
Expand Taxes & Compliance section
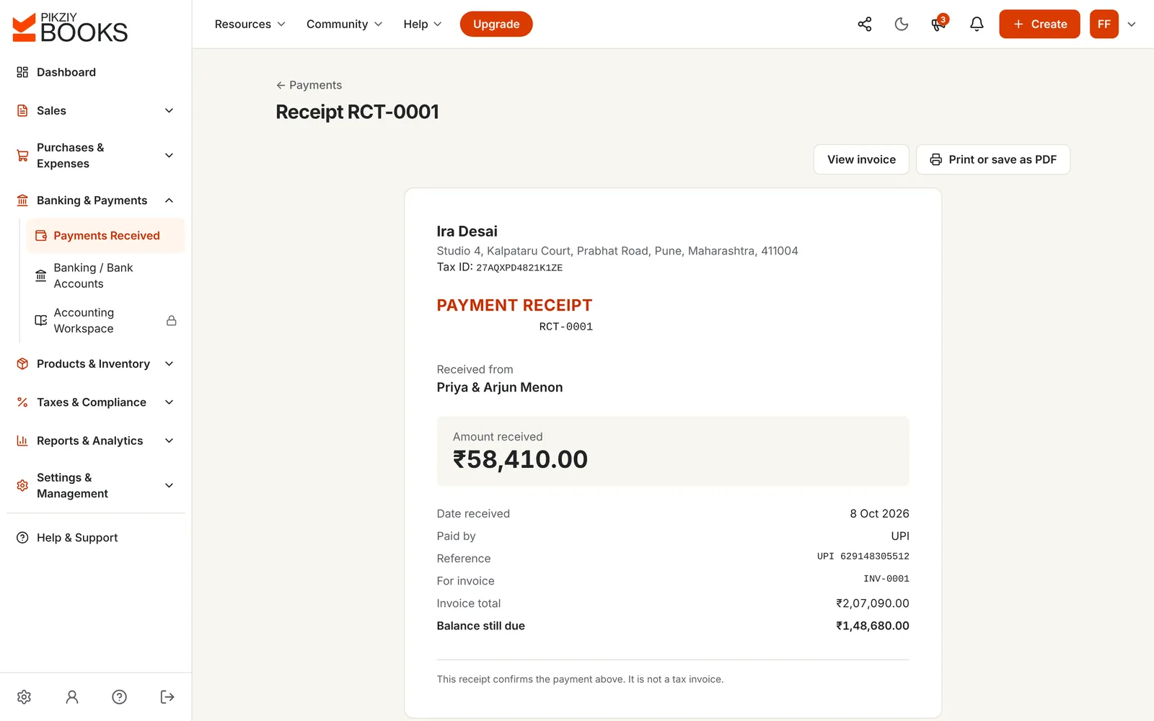pyautogui.click(x=96, y=402)
